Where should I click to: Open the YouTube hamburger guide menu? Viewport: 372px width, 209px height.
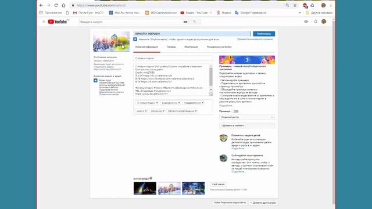point(44,21)
